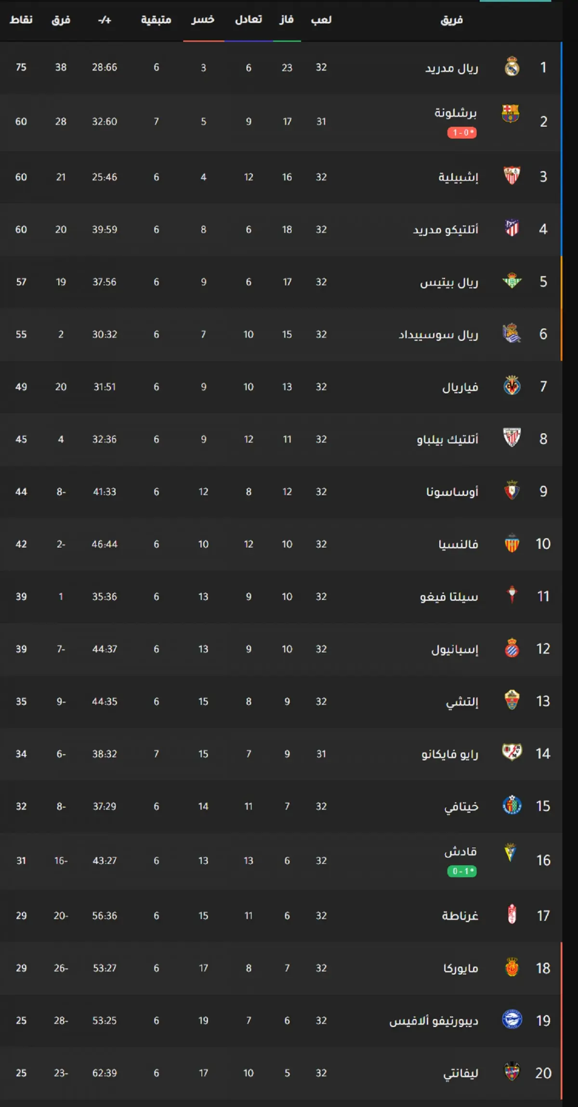Open أتلتيك بيلباو team page link
The height and width of the screenshot is (1107, 578).
click(447, 439)
